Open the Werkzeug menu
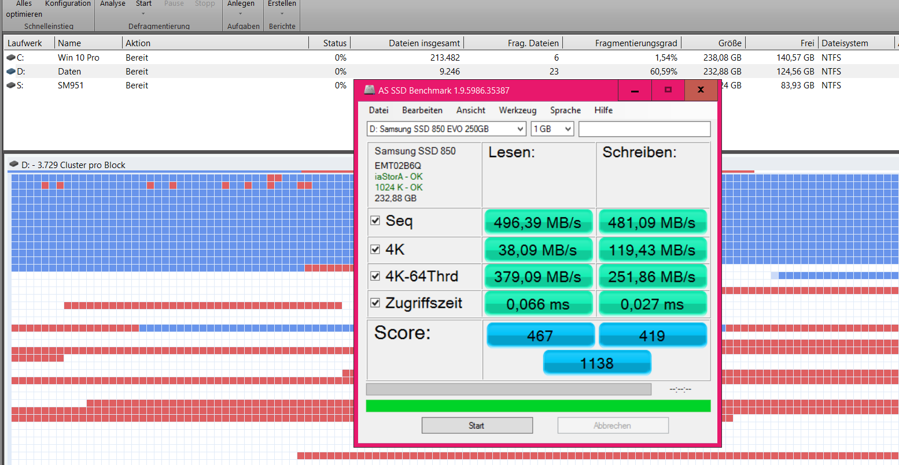The image size is (899, 465). [x=518, y=110]
